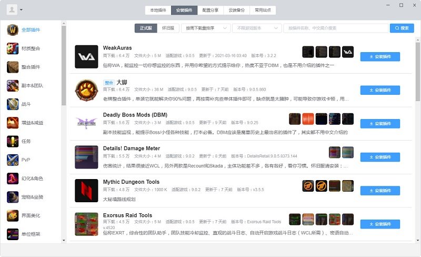Click the Mythic Dungeon Tools red logo
This screenshot has width=421, height=257.
[86, 191]
